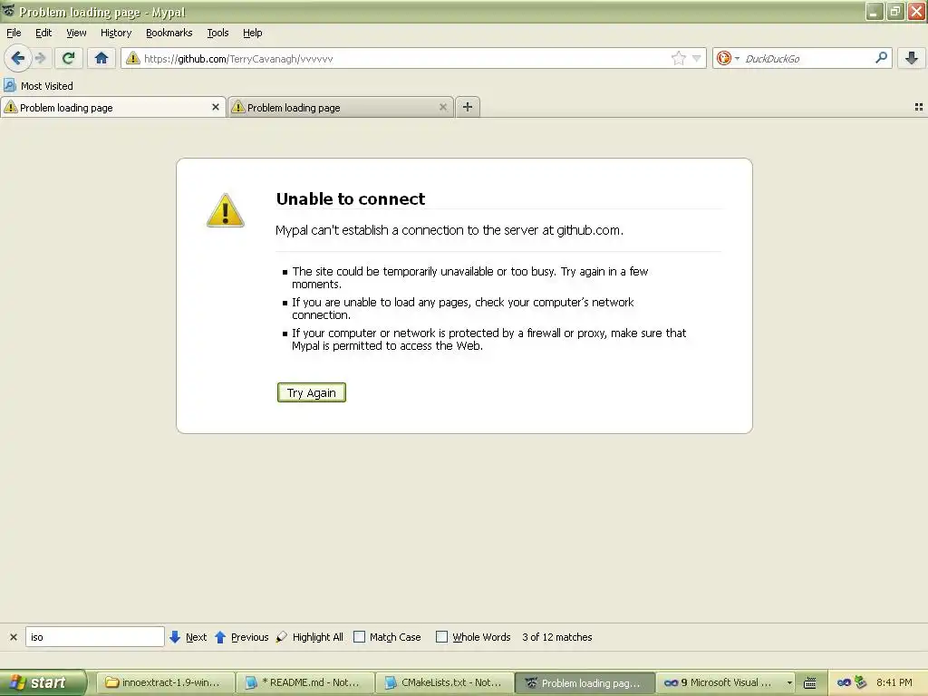Reload the current page
928x696 pixels.
click(69, 58)
